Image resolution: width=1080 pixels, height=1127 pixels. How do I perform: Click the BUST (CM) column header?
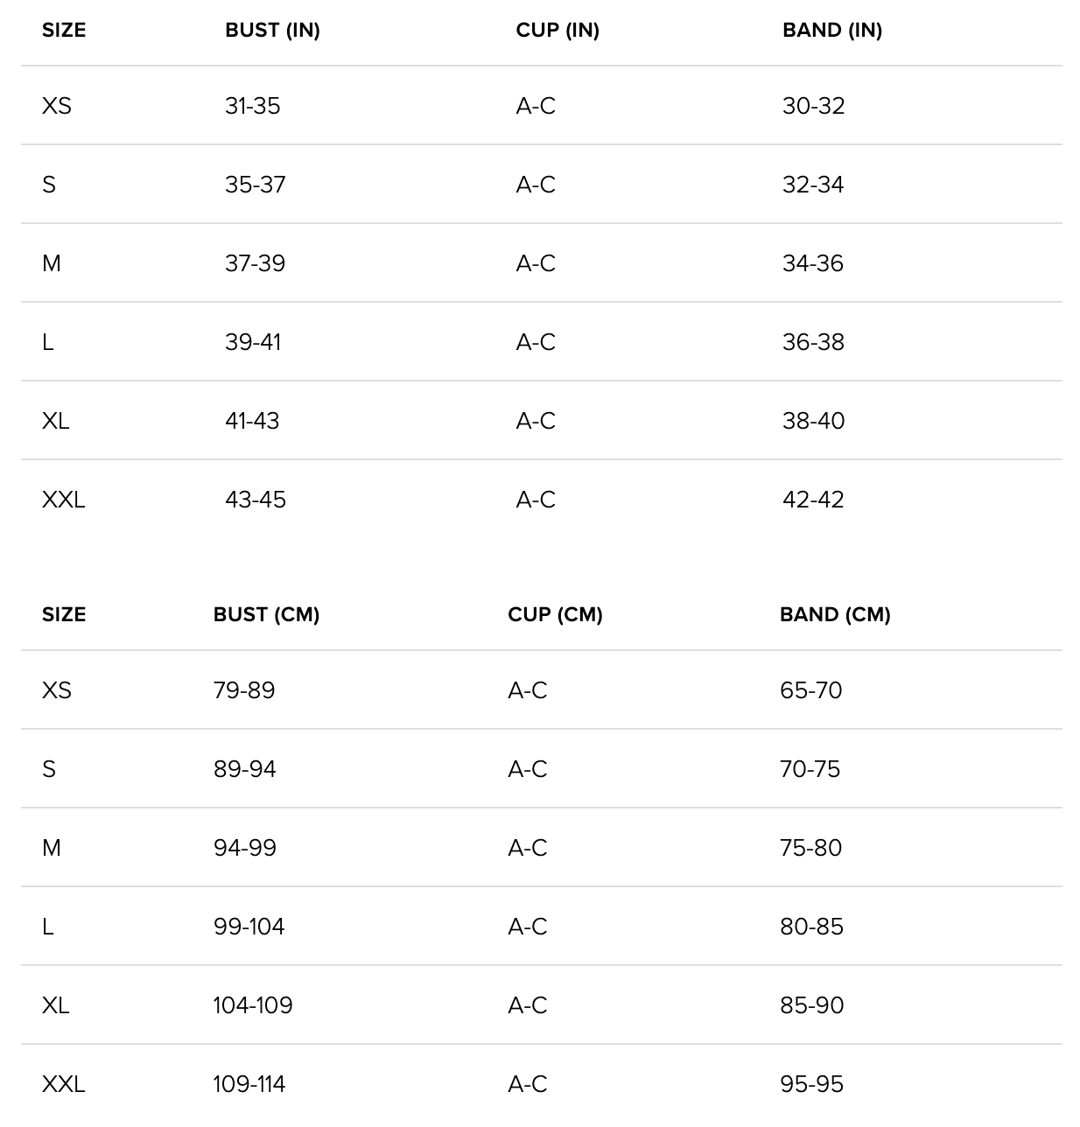(266, 615)
